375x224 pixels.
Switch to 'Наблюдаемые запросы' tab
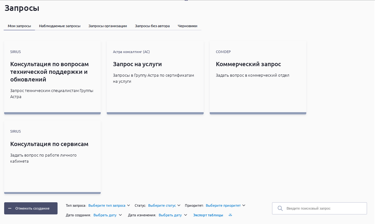click(59, 26)
